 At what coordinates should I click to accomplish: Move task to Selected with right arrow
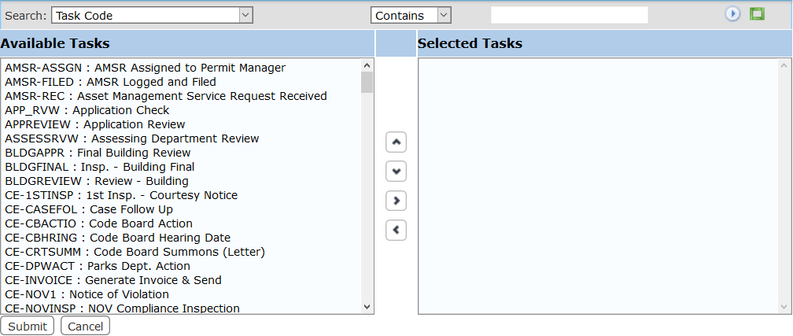pos(396,201)
